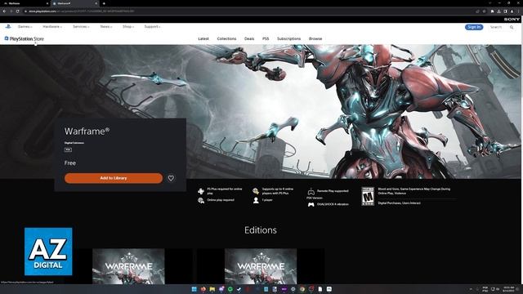The image size is (523, 294).
Task: Open Spotify from the taskbar
Action: pos(230,289)
